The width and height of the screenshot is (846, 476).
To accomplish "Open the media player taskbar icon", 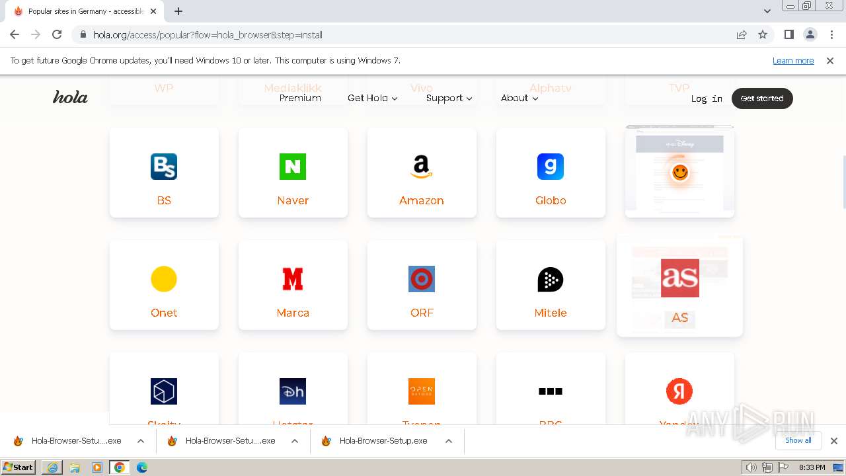I will click(x=97, y=467).
